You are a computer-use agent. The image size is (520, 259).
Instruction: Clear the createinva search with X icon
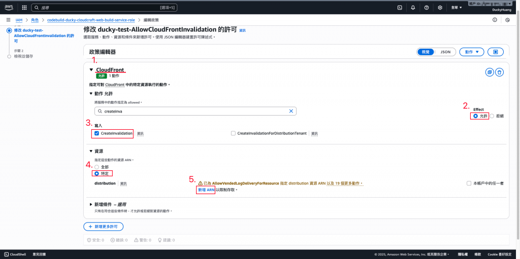click(291, 112)
